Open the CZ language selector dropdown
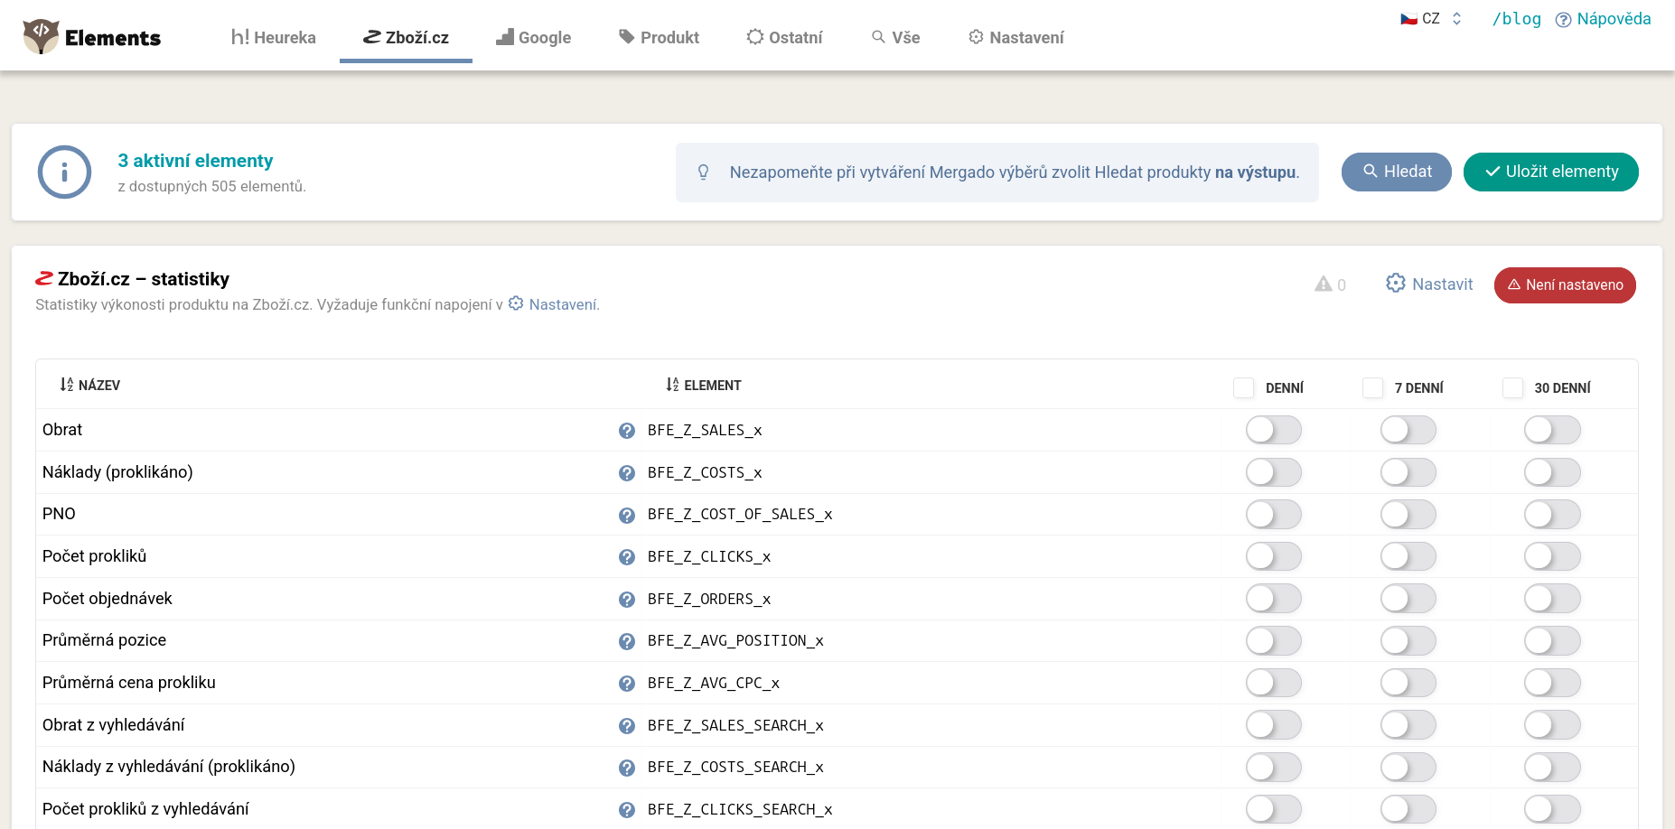The height and width of the screenshot is (829, 1675). 1432,19
